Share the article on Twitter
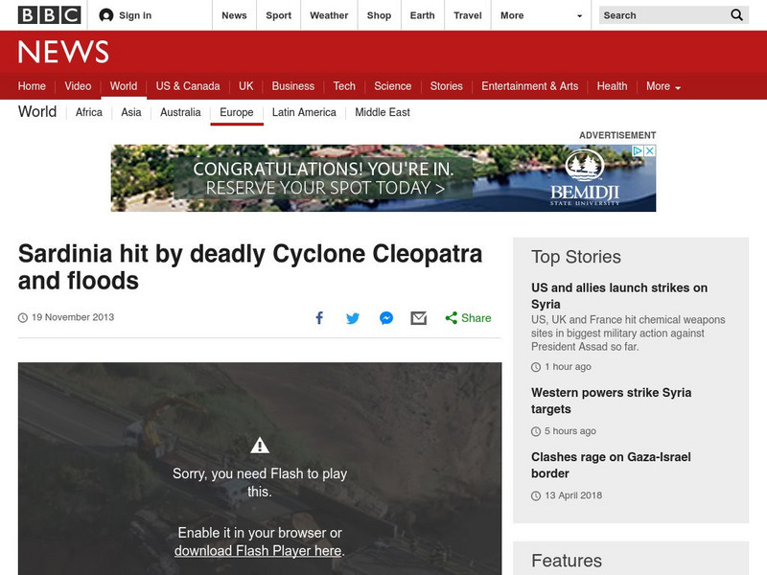Image resolution: width=767 pixels, height=575 pixels. (353, 318)
